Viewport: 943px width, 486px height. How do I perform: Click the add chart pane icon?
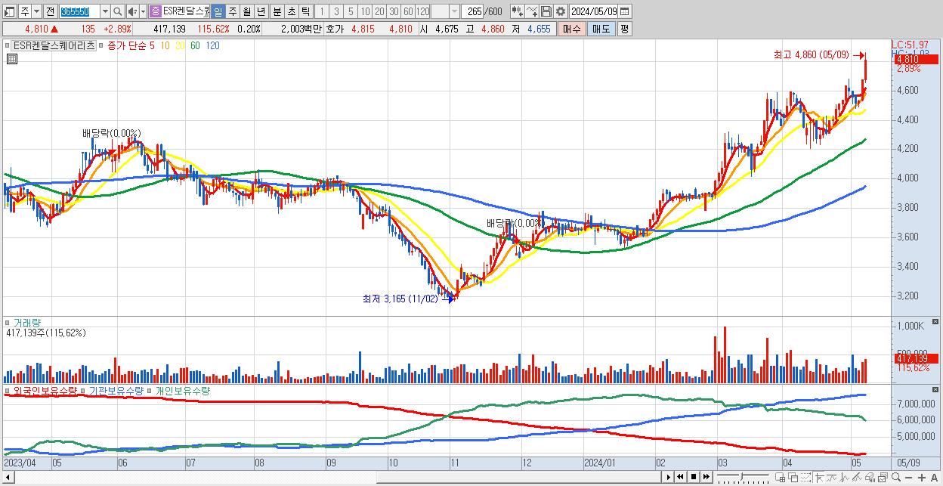pos(780,477)
